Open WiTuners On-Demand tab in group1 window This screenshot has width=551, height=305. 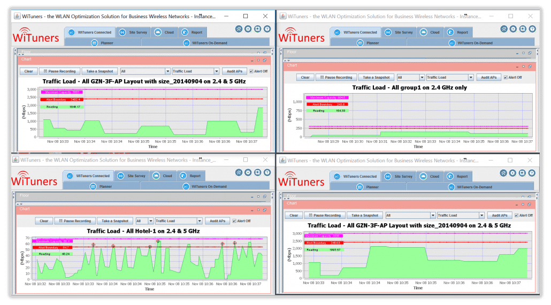[471, 43]
